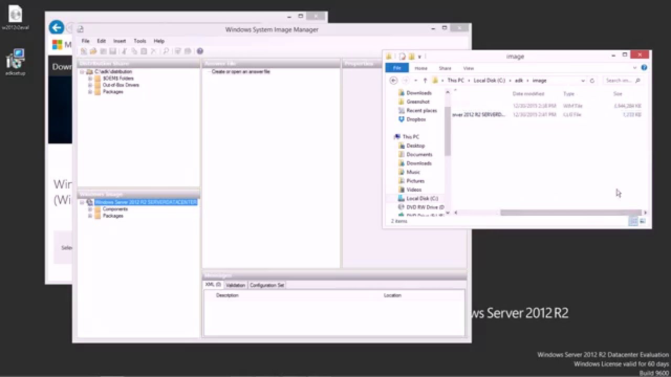This screenshot has height=377, width=671.
Task: Expand the Explorer ribbon chevron
Action: point(635,68)
